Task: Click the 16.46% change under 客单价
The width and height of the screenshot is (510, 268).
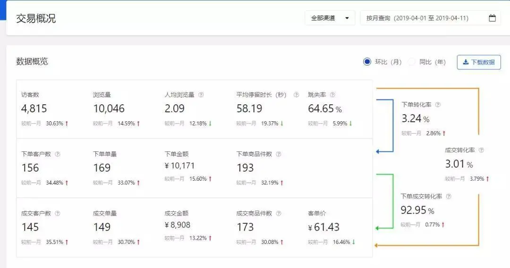Action: (x=341, y=242)
